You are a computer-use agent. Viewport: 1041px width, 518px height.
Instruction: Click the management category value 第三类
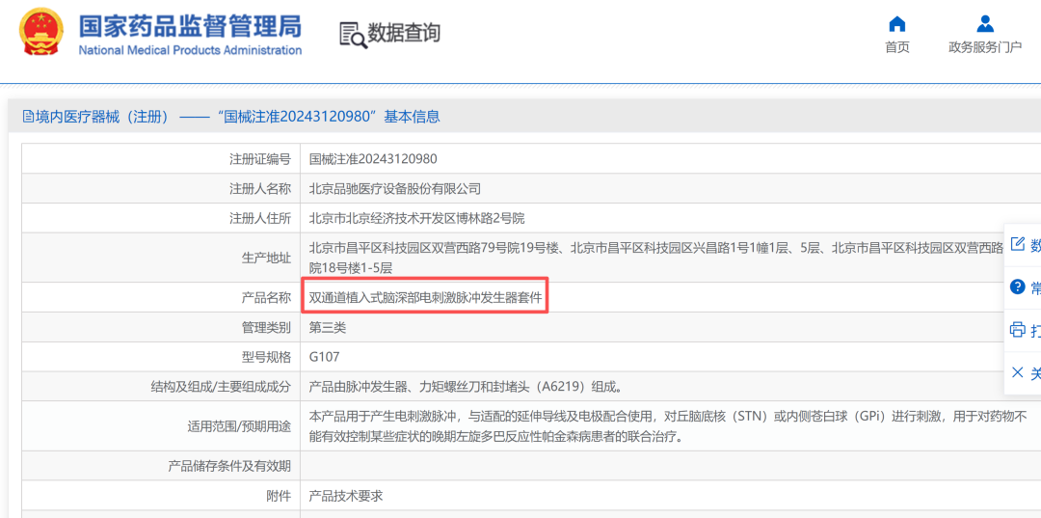(327, 327)
